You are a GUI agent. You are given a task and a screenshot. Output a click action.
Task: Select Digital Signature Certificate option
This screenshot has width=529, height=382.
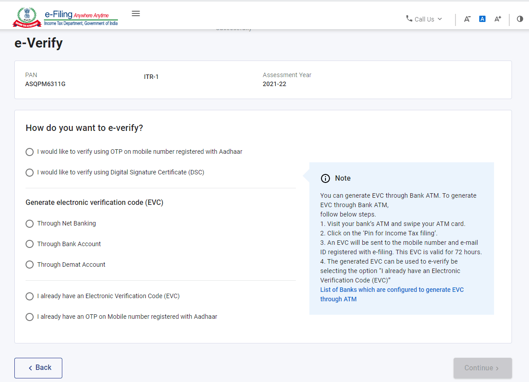click(30, 173)
